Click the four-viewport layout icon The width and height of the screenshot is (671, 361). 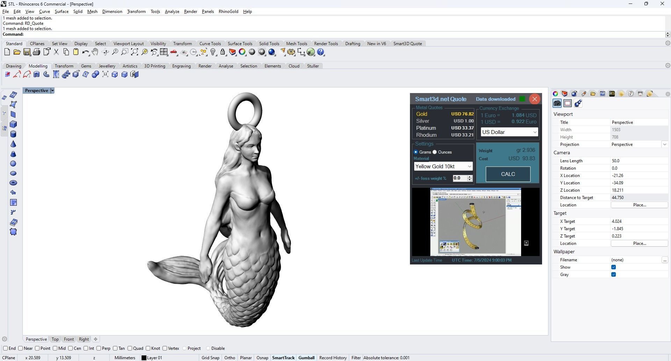164,52
